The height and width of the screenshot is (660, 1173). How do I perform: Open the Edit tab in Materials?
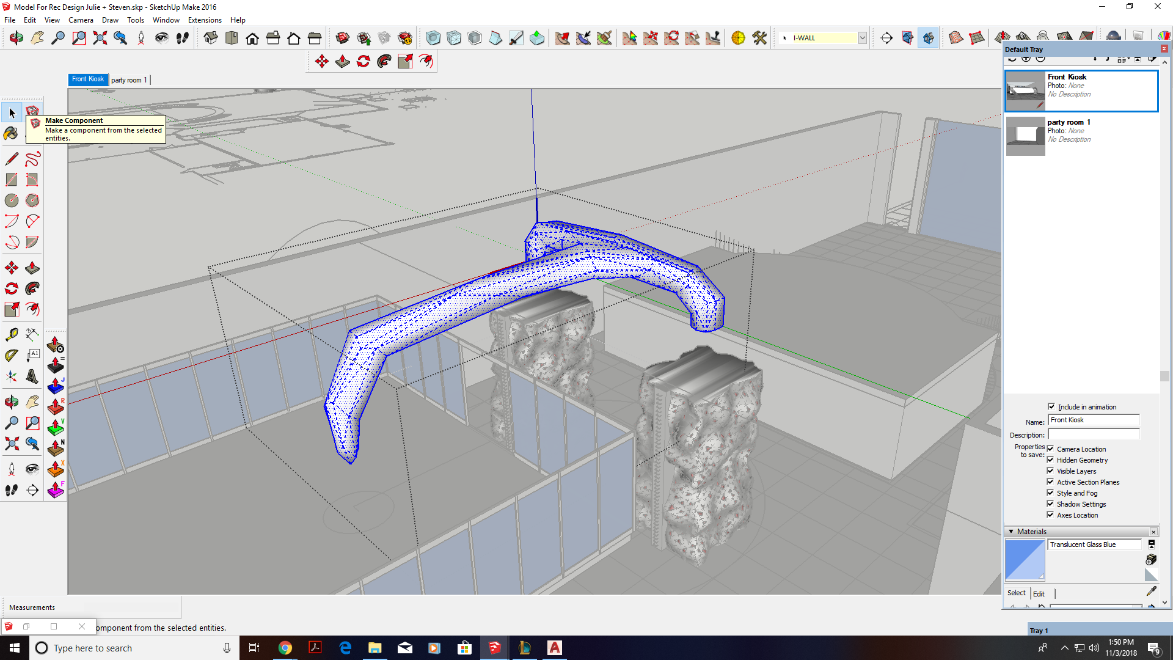(1039, 593)
